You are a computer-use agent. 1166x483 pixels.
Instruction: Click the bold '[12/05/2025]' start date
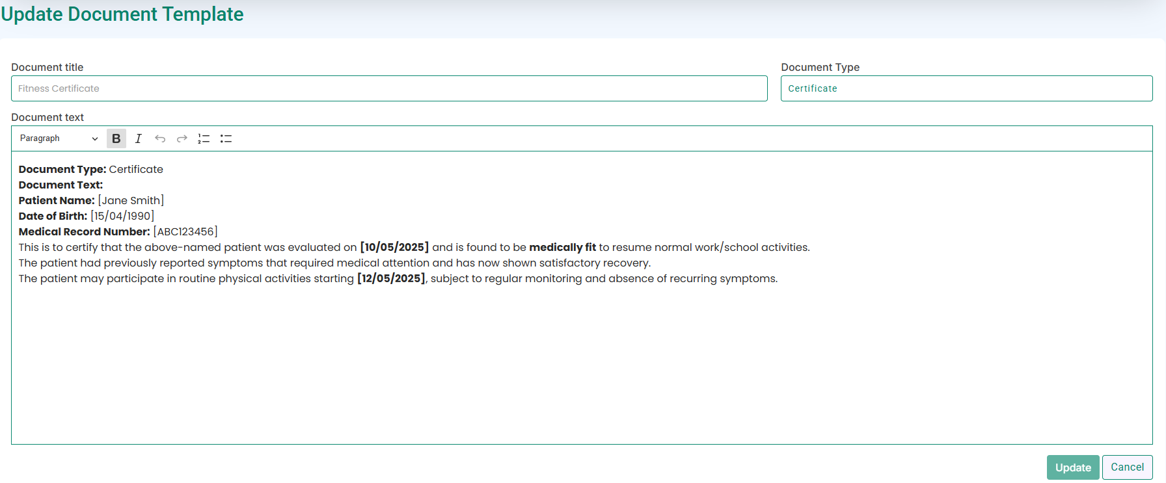click(391, 278)
